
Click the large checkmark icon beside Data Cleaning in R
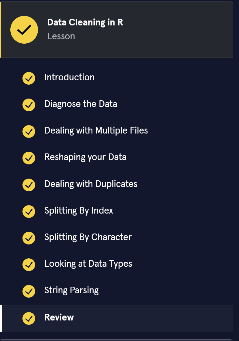[24, 30]
